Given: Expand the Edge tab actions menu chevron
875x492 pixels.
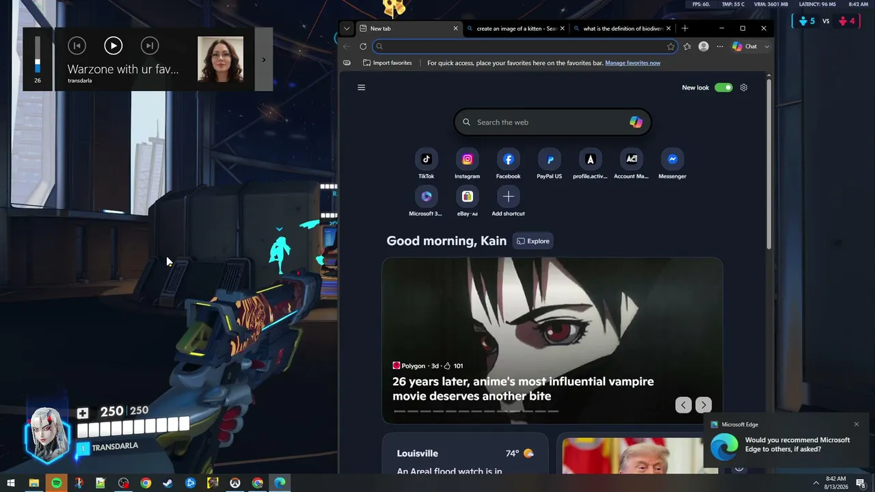Looking at the screenshot, I should pos(347,29).
